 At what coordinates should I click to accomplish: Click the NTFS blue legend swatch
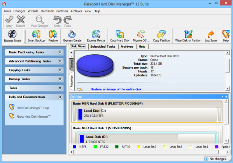coord(75,147)
